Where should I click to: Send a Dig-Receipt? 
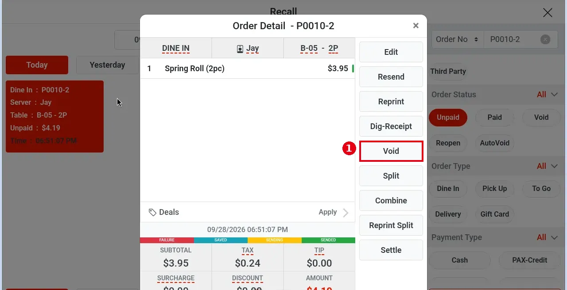(391, 126)
